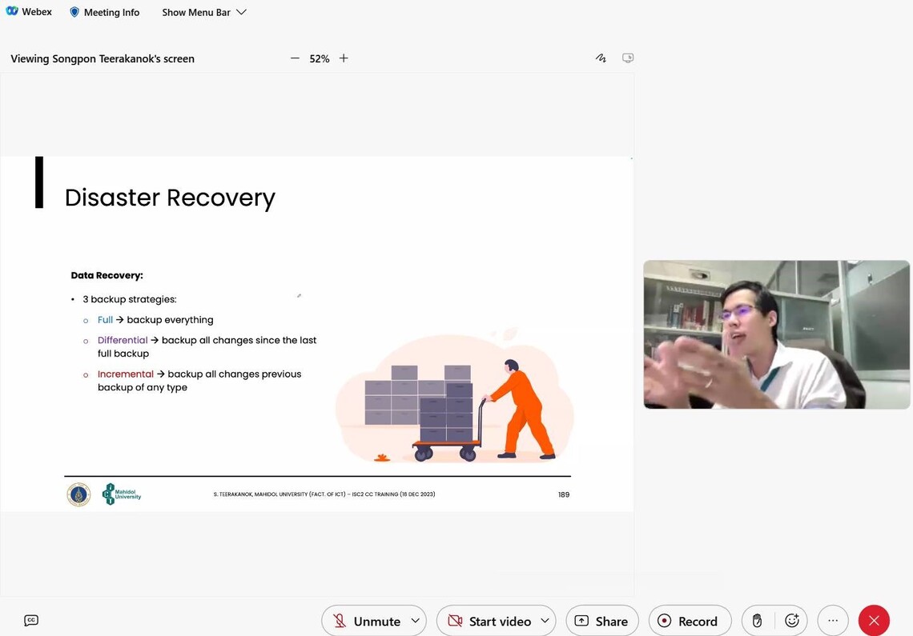Expand video options arrow beside Start video
The image size is (913, 636).
coord(545,621)
